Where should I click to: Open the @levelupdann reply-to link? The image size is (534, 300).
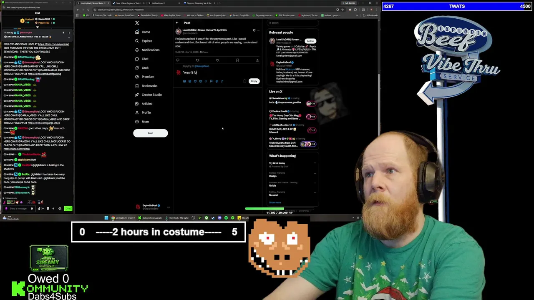tap(202, 66)
